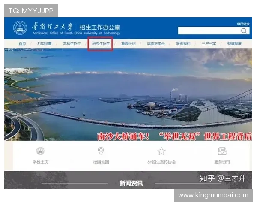Click the 学校主页 emblem icon
Viewport: 257px width, 206px height.
click(40, 151)
